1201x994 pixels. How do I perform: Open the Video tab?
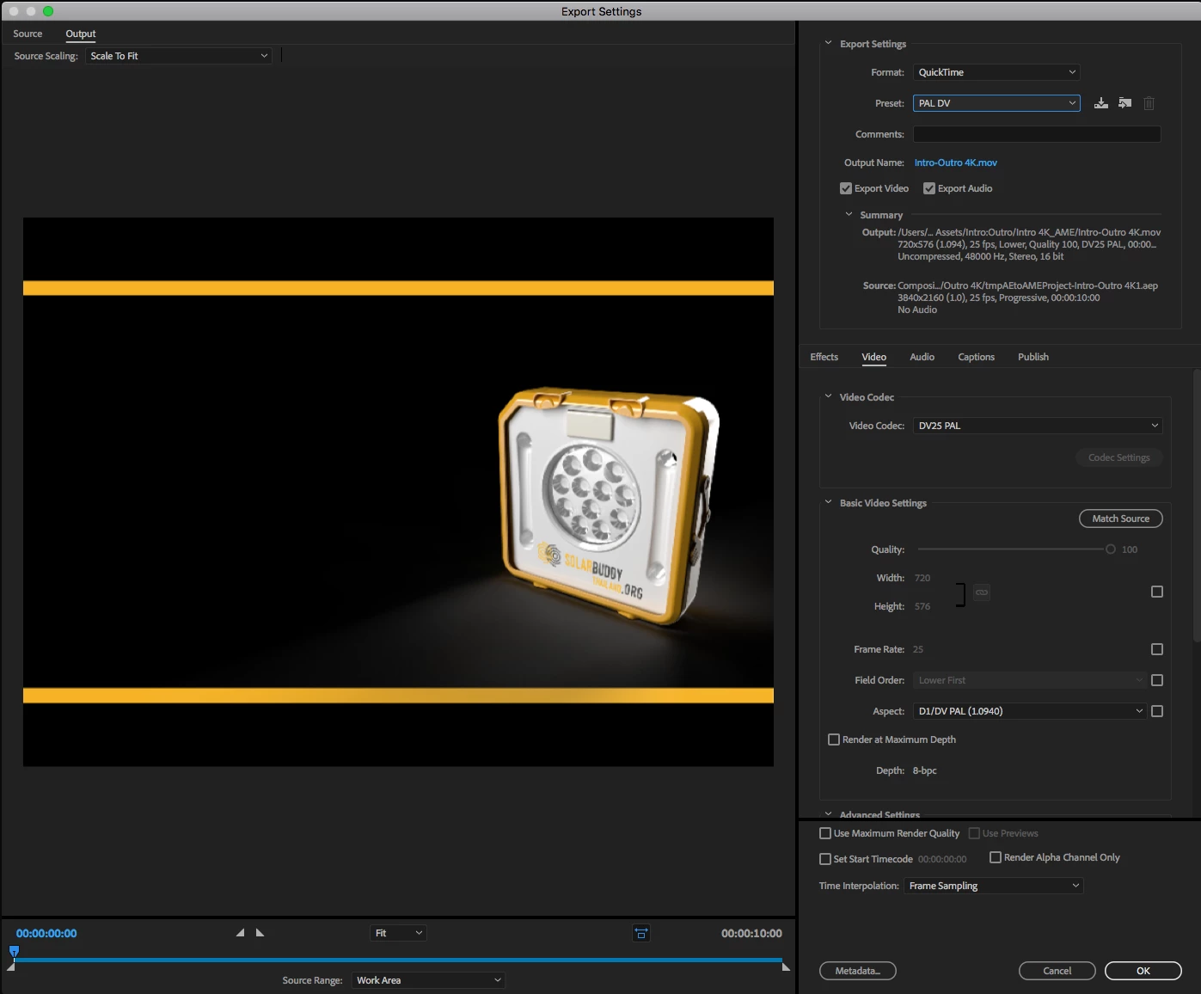[x=874, y=357]
